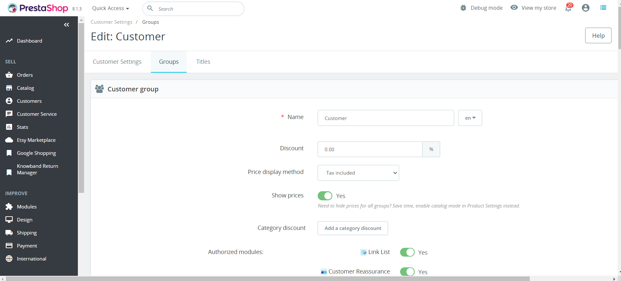
Task: Collapse the sidebar with the double-chevron icon
Action: pos(66,25)
